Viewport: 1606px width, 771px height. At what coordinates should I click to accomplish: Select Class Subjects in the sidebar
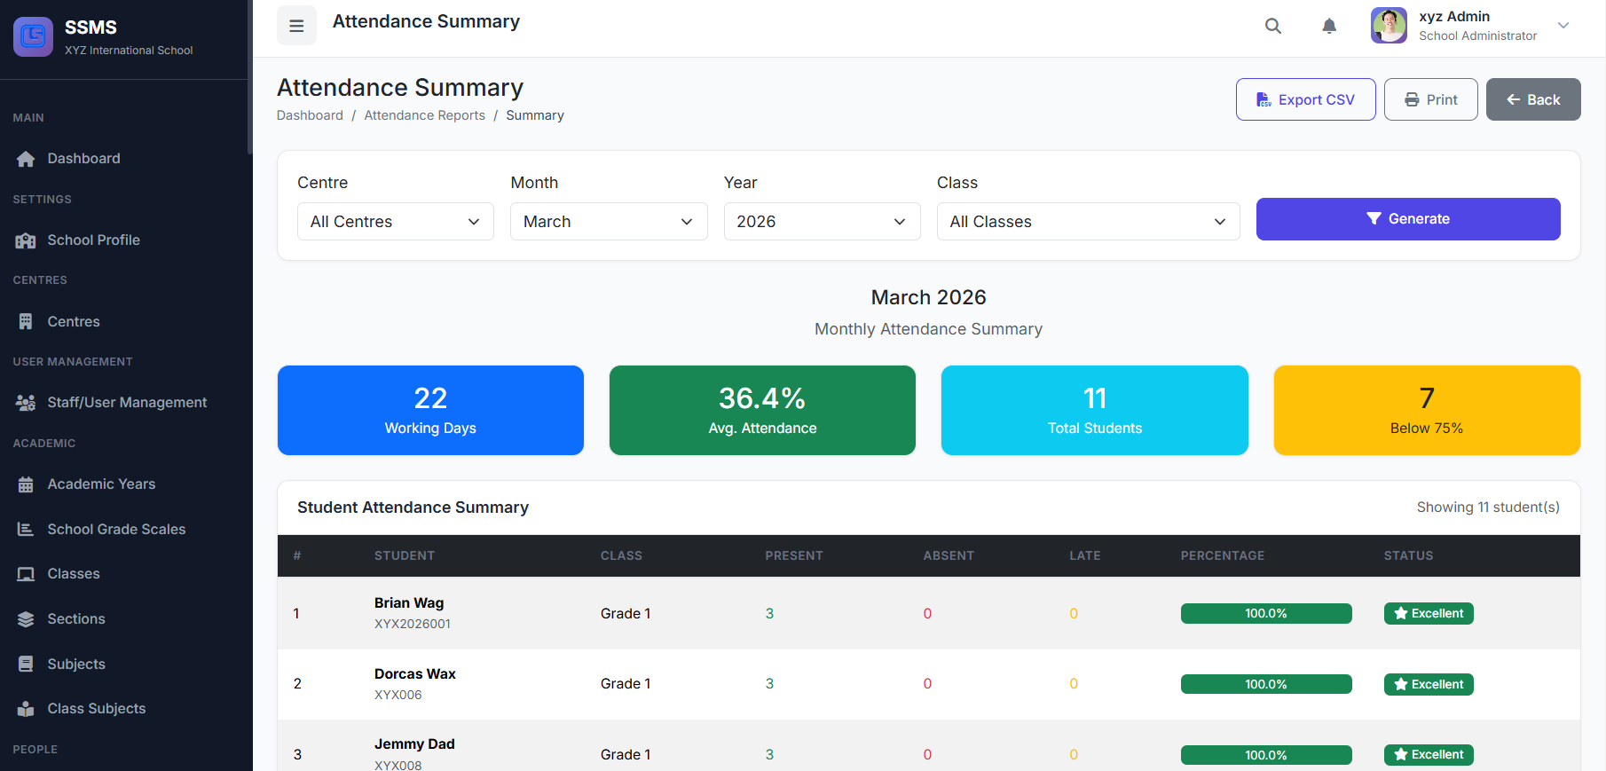click(96, 709)
